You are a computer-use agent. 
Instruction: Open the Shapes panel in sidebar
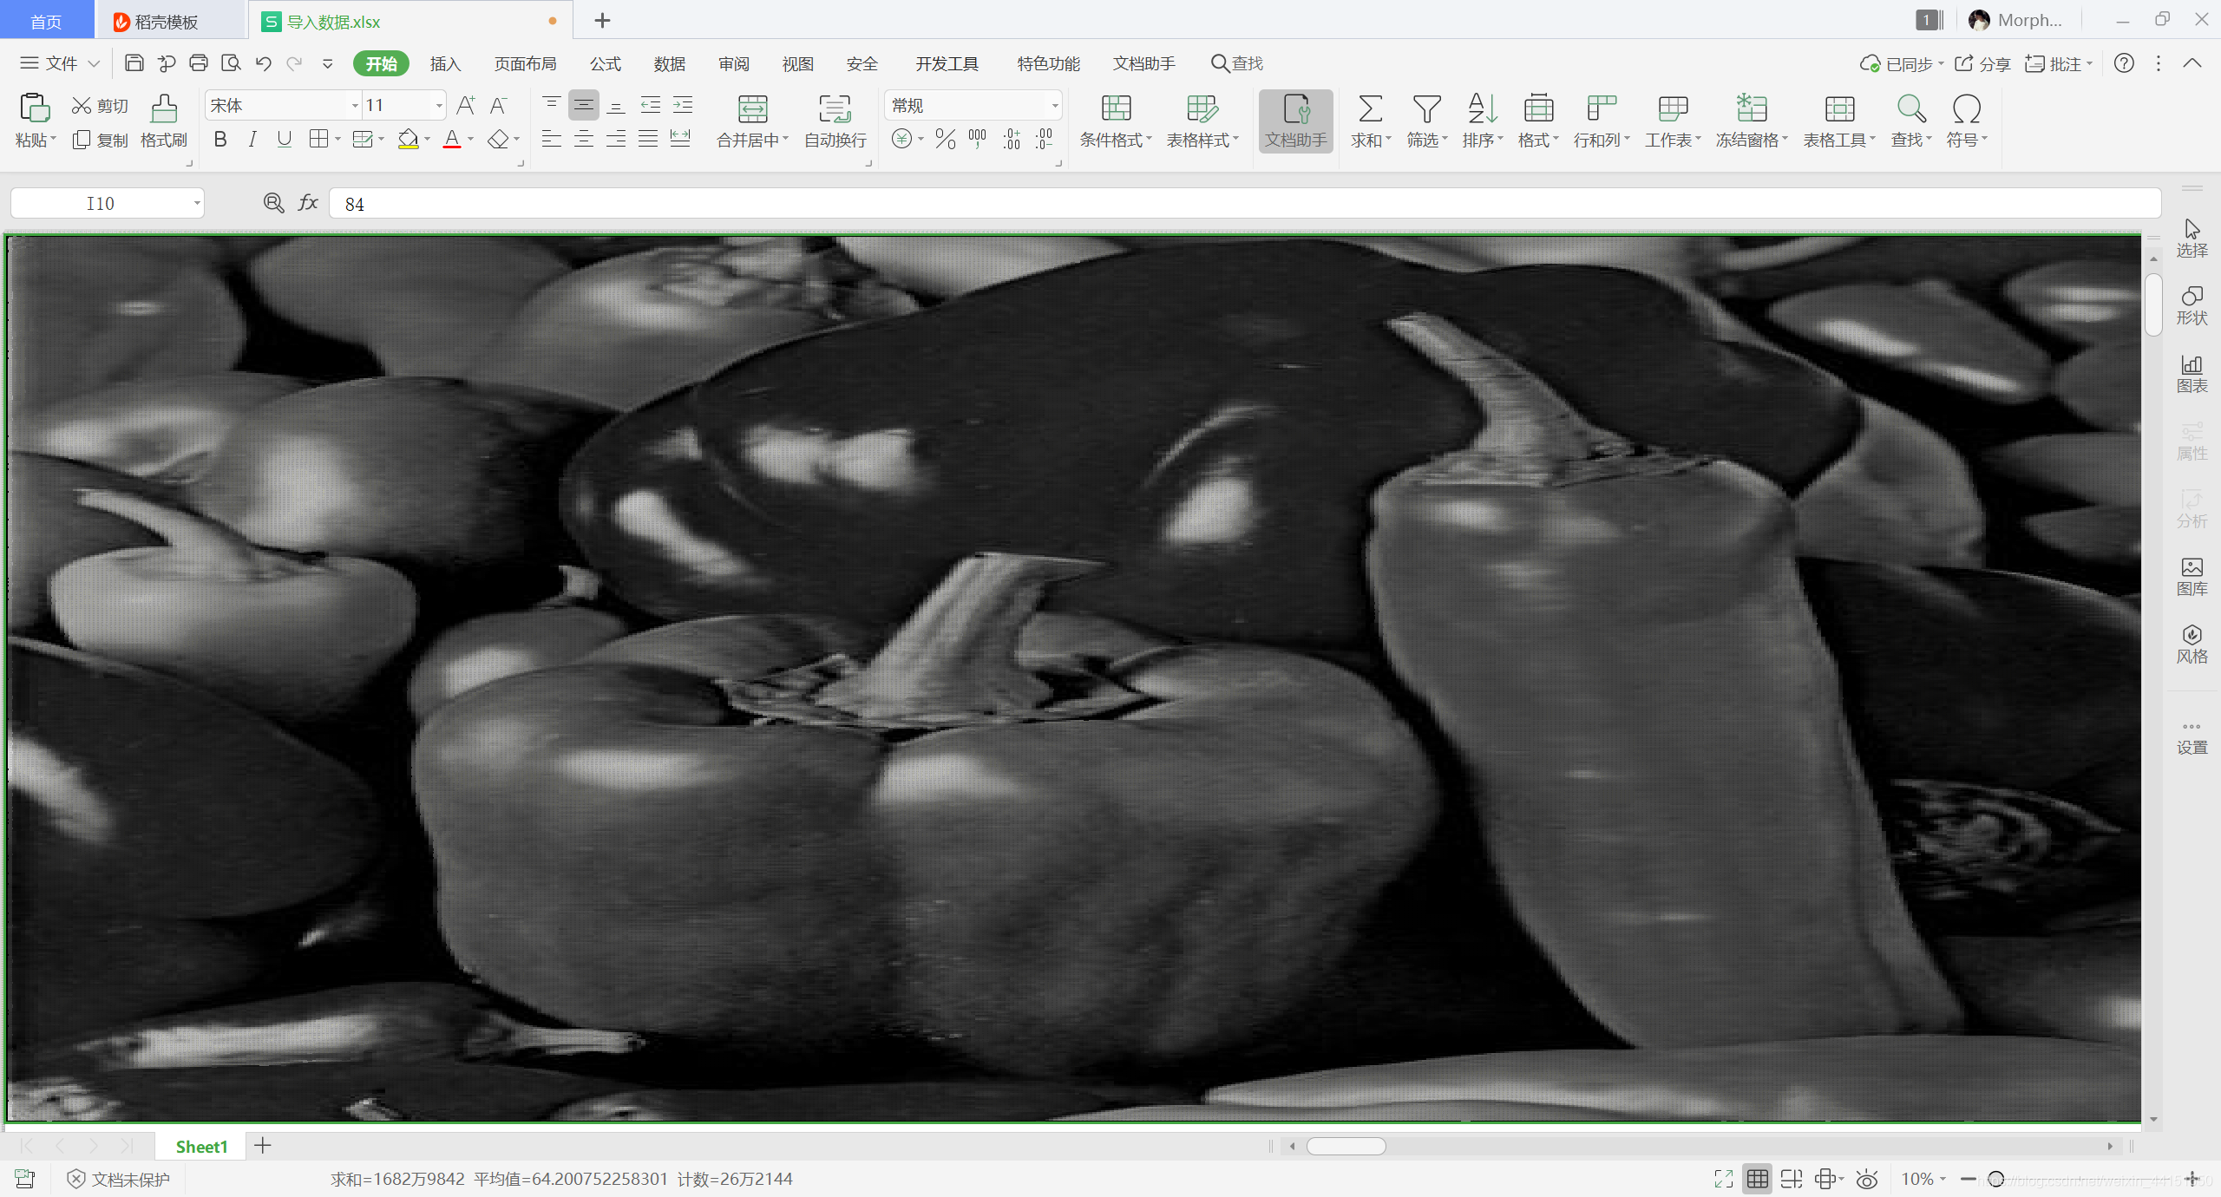(x=2191, y=305)
